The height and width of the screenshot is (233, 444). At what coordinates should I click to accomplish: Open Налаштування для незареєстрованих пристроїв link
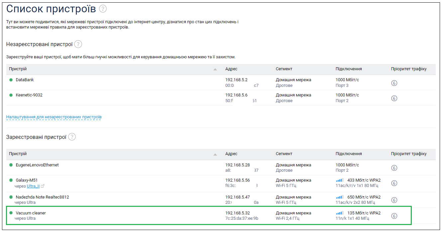coord(54,117)
